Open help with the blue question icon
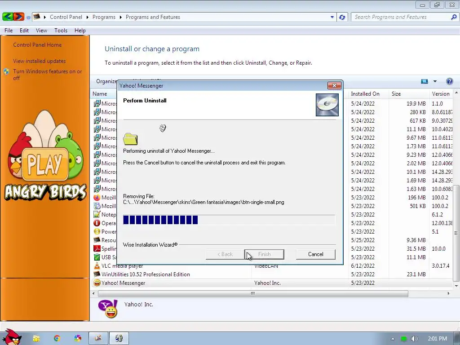 (449, 81)
